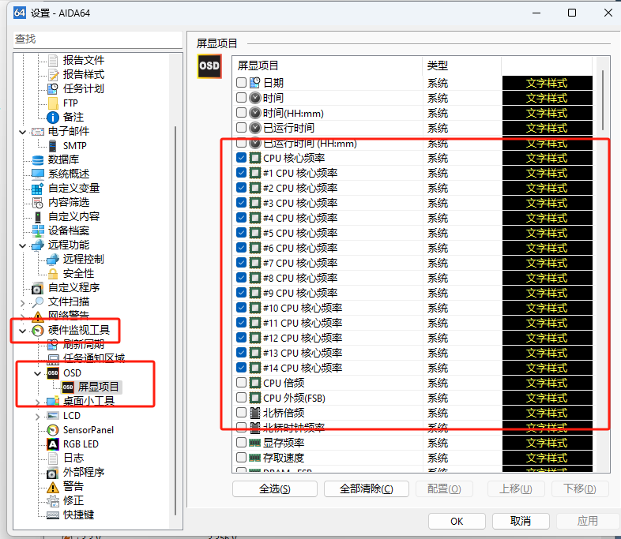Select the 报告样式 pencil icon
Image resolution: width=621 pixels, height=539 pixels.
point(53,74)
